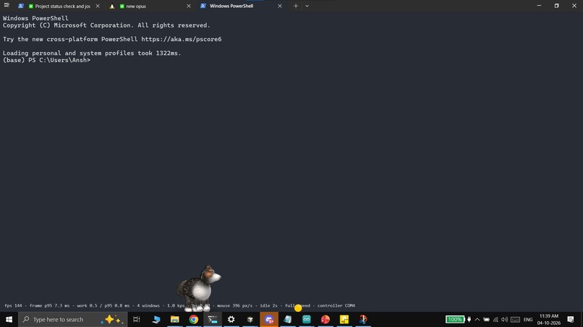This screenshot has width=583, height=327.
Task: Click the PowerShell icon on 'Windows PowerShell' tab
Action: coord(203,6)
